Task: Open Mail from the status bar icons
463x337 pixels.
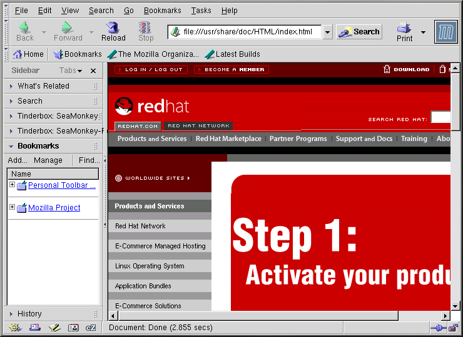Action: [x=34, y=328]
